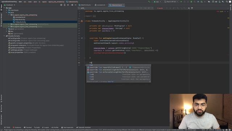The image size is (232, 131).
Task: Select override fun enforceCallingOrSelfUriPermission suggestion
Action: click(x=119, y=72)
